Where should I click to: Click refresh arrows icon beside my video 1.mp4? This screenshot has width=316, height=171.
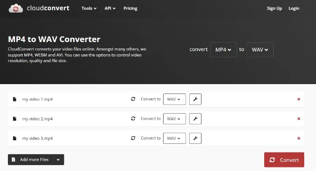(x=133, y=99)
